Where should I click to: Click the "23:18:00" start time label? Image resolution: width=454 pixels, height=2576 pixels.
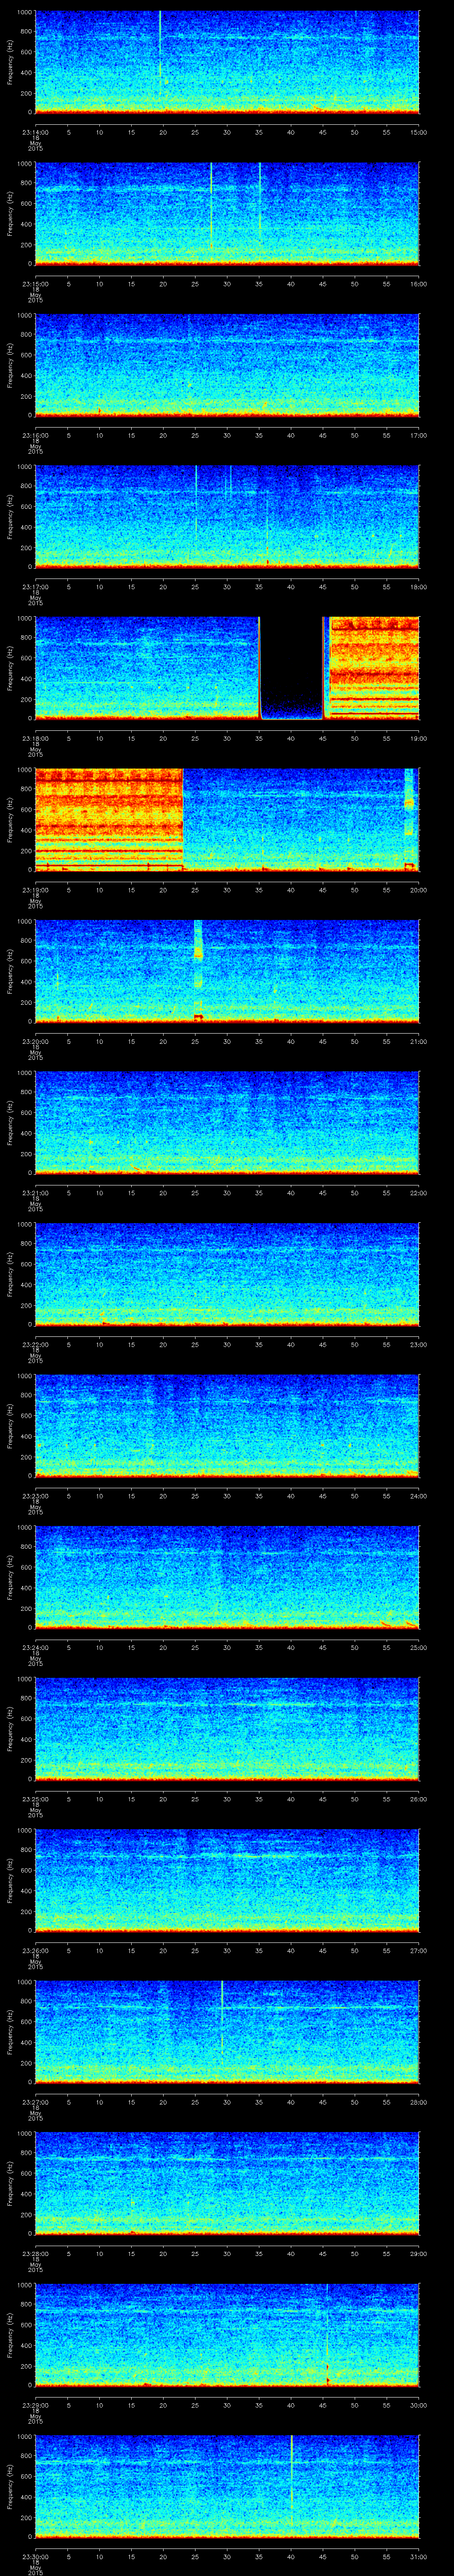coord(35,738)
